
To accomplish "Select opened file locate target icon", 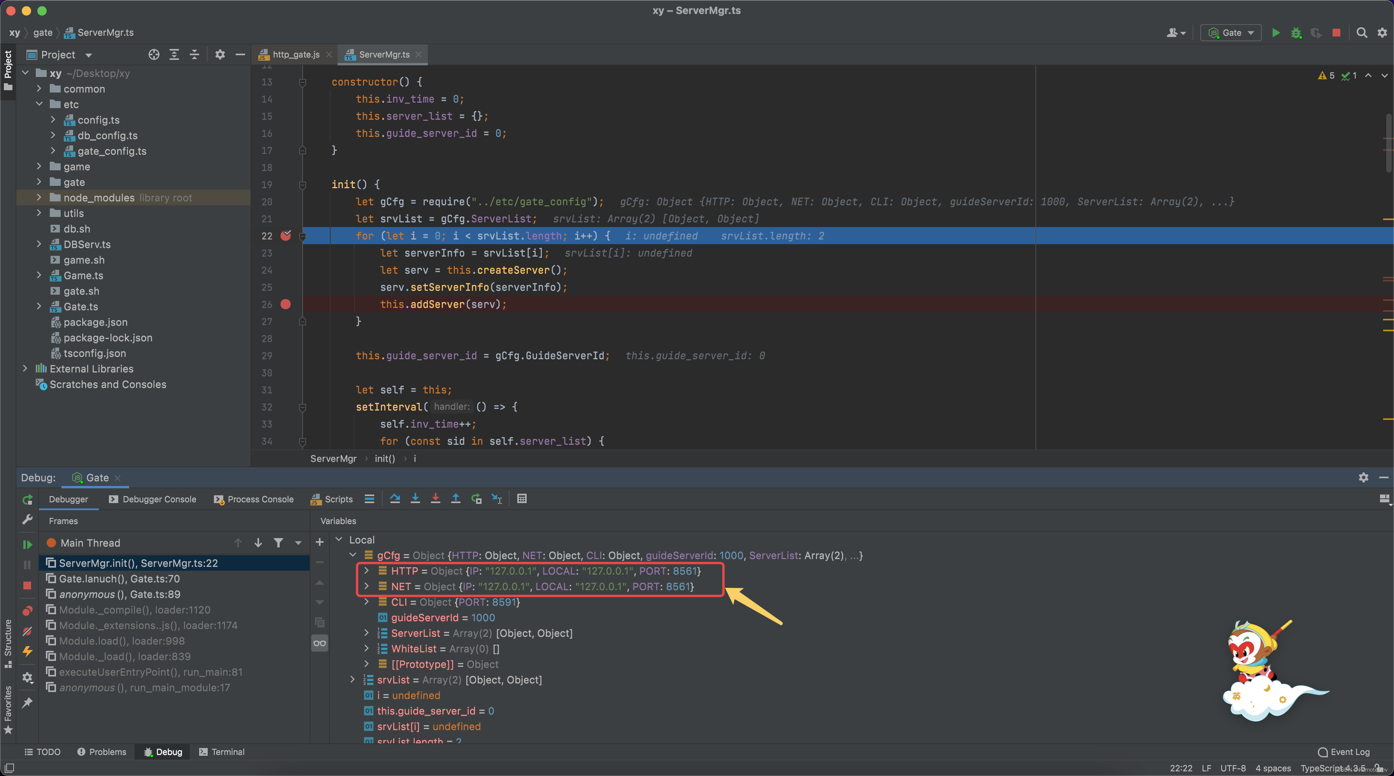I will 154,54.
